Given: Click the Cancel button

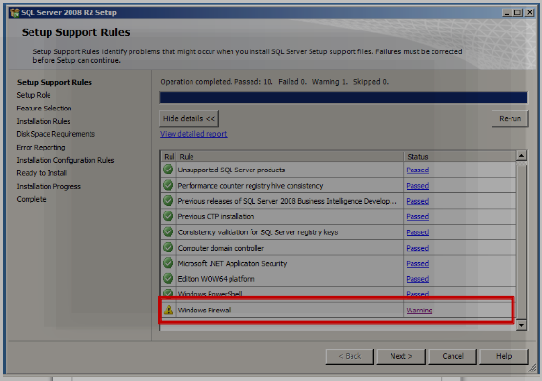Looking at the screenshot, I should [452, 356].
